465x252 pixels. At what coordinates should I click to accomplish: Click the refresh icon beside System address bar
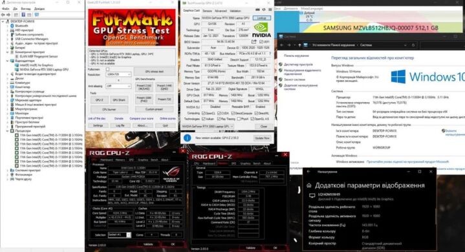413,45
